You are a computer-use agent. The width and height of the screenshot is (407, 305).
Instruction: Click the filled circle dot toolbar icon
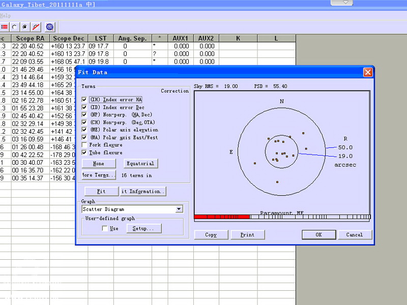(x=24, y=26)
